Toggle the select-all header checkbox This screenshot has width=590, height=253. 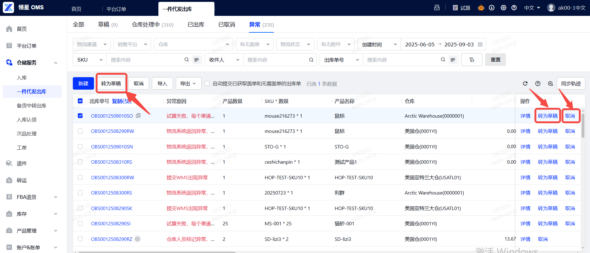point(80,101)
